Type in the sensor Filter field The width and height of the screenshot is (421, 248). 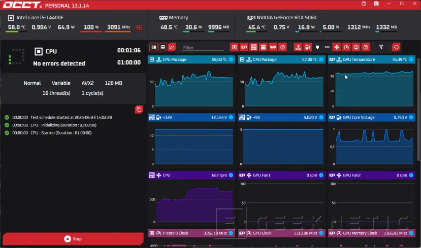[x=203, y=48]
